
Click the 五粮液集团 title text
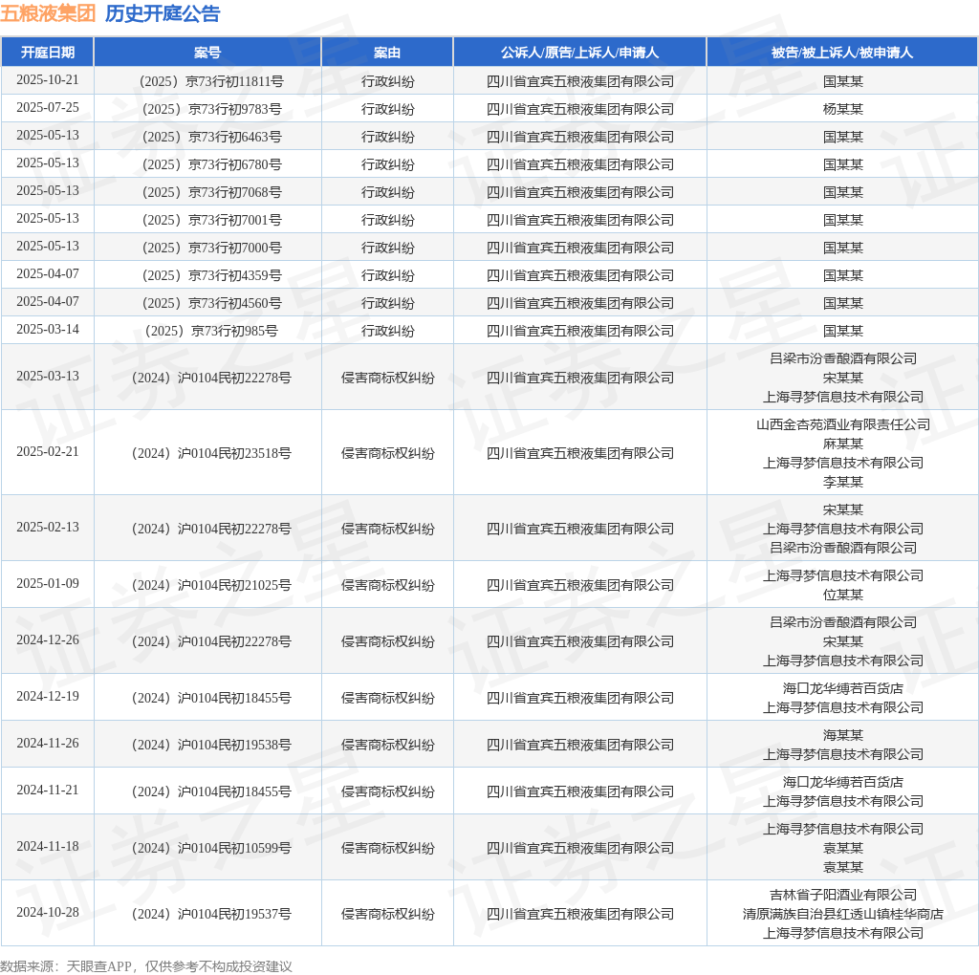[x=48, y=13]
